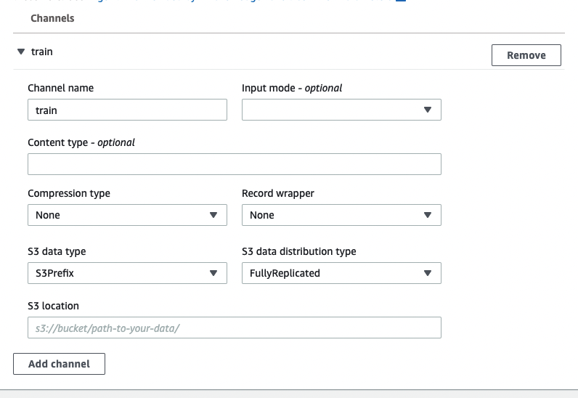The image size is (578, 398).
Task: Focus the Channel name input field
Action: click(x=127, y=110)
